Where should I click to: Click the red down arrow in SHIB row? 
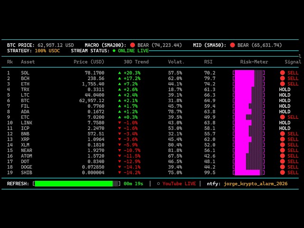coord(120,172)
